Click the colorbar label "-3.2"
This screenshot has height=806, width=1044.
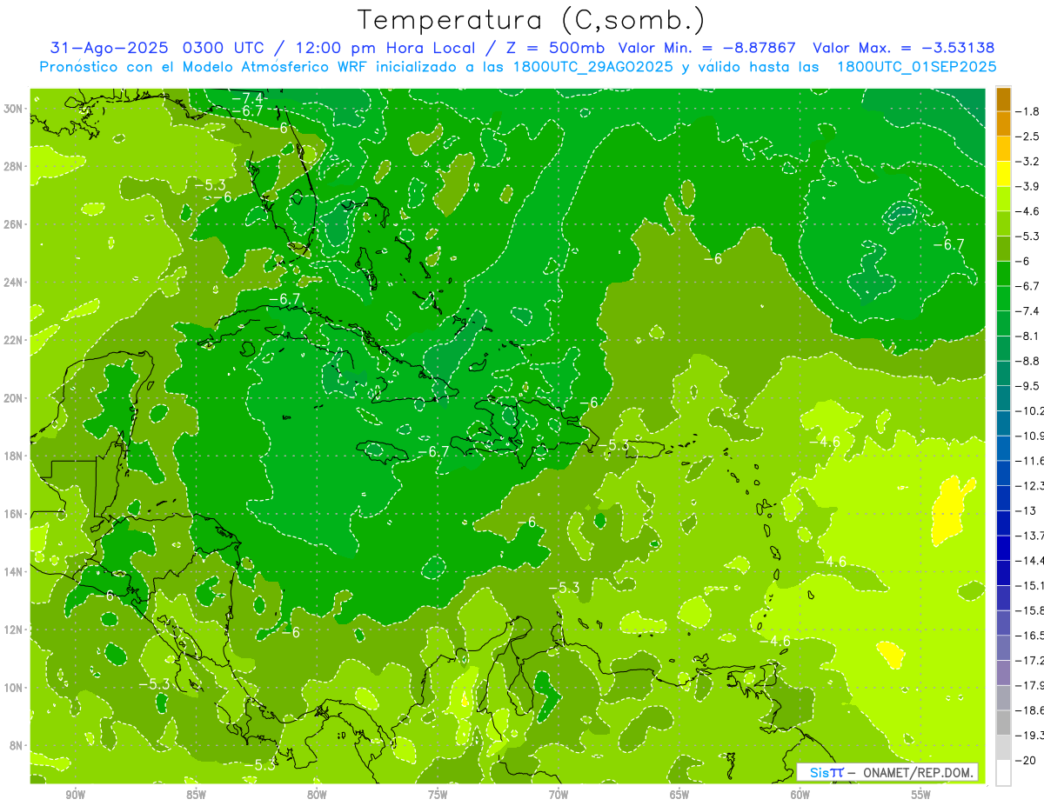click(x=1027, y=161)
